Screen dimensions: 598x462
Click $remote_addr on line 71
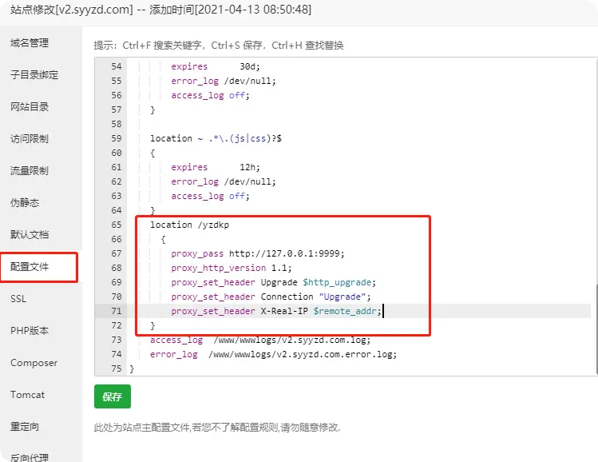click(x=345, y=311)
